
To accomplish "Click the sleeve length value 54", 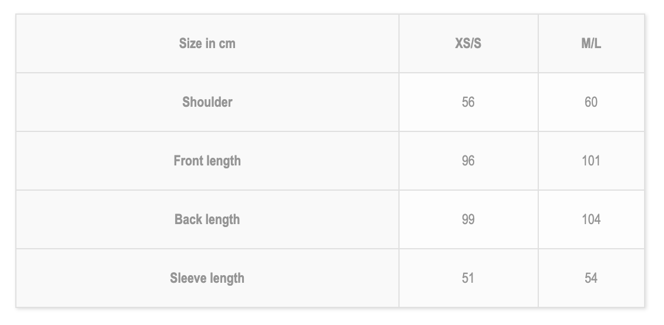I will pyautogui.click(x=591, y=278).
